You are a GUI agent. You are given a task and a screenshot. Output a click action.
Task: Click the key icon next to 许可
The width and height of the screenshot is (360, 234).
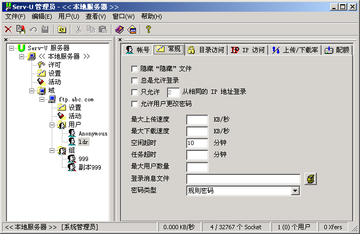tap(41, 64)
